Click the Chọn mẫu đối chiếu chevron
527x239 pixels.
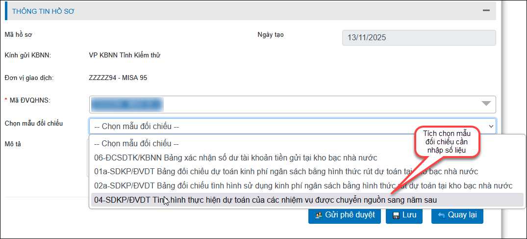pyautogui.click(x=491, y=126)
